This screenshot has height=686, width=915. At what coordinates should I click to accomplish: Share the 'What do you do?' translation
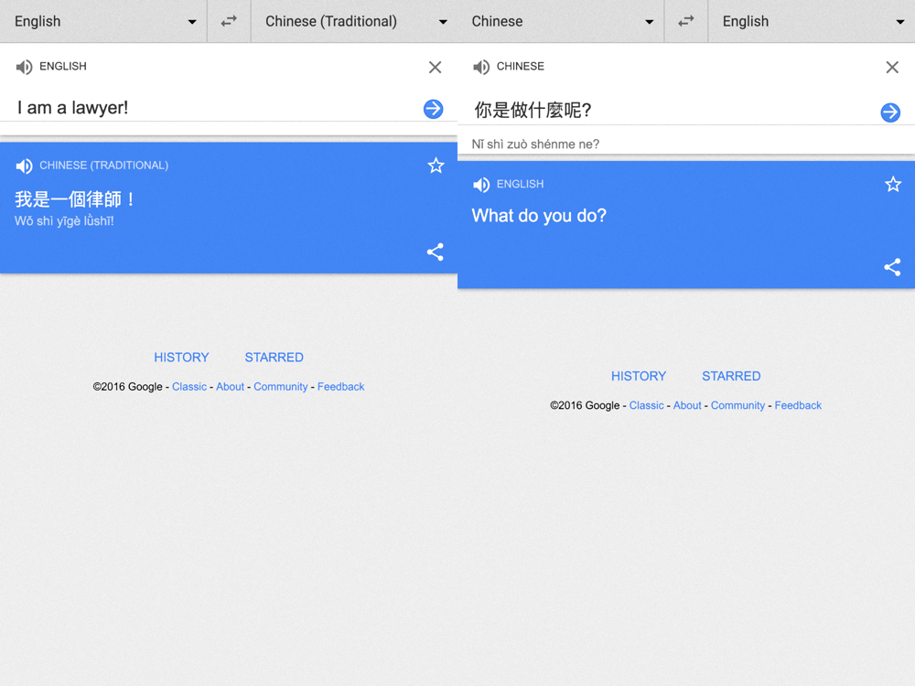891,267
